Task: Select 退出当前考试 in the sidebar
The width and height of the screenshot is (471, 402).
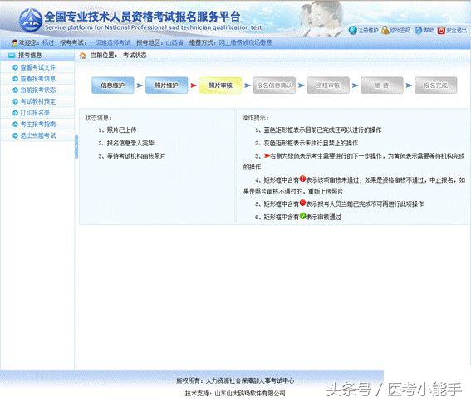Action: (38, 135)
